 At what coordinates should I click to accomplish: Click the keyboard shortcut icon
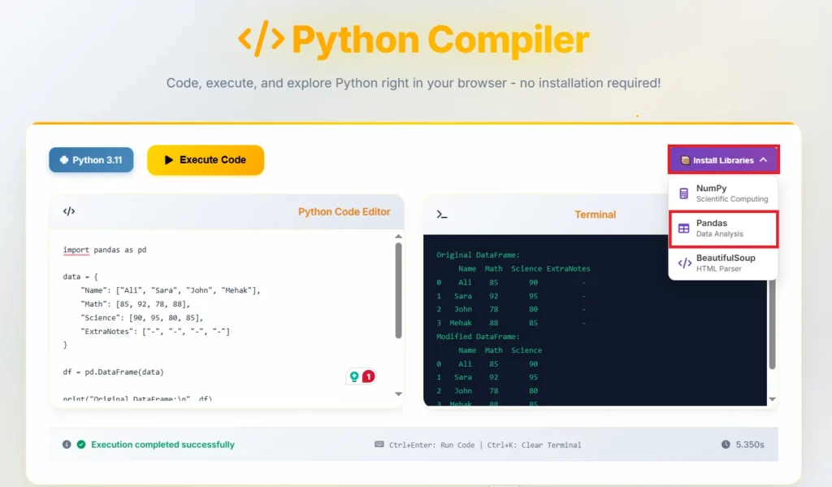(379, 445)
